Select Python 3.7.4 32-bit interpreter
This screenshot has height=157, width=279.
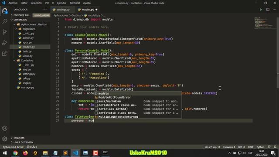pos(13,147)
